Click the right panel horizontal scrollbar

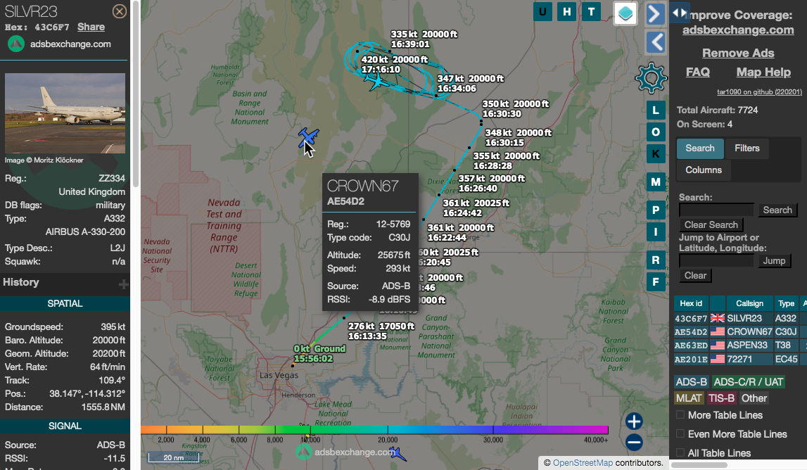click(x=699, y=465)
